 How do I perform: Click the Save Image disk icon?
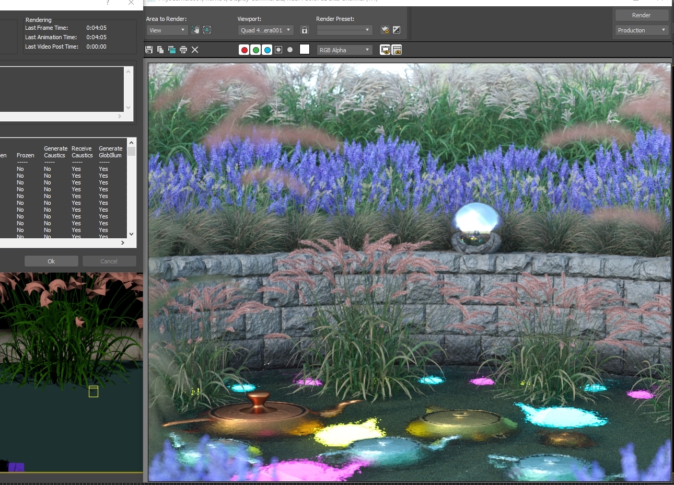[149, 50]
